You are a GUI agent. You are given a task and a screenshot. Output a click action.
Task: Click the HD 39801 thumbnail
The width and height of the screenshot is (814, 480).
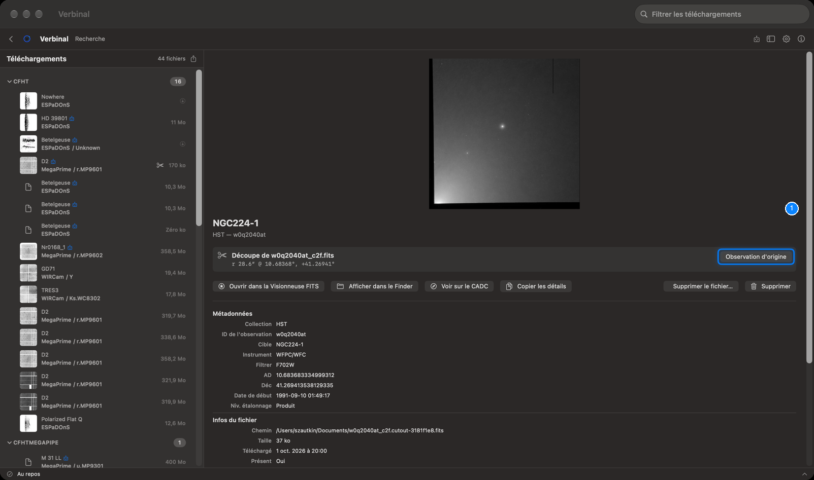pos(28,122)
